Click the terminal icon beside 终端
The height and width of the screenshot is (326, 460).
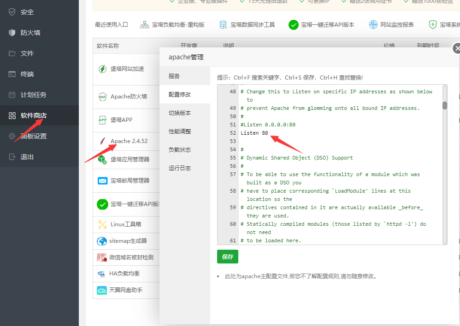12,74
